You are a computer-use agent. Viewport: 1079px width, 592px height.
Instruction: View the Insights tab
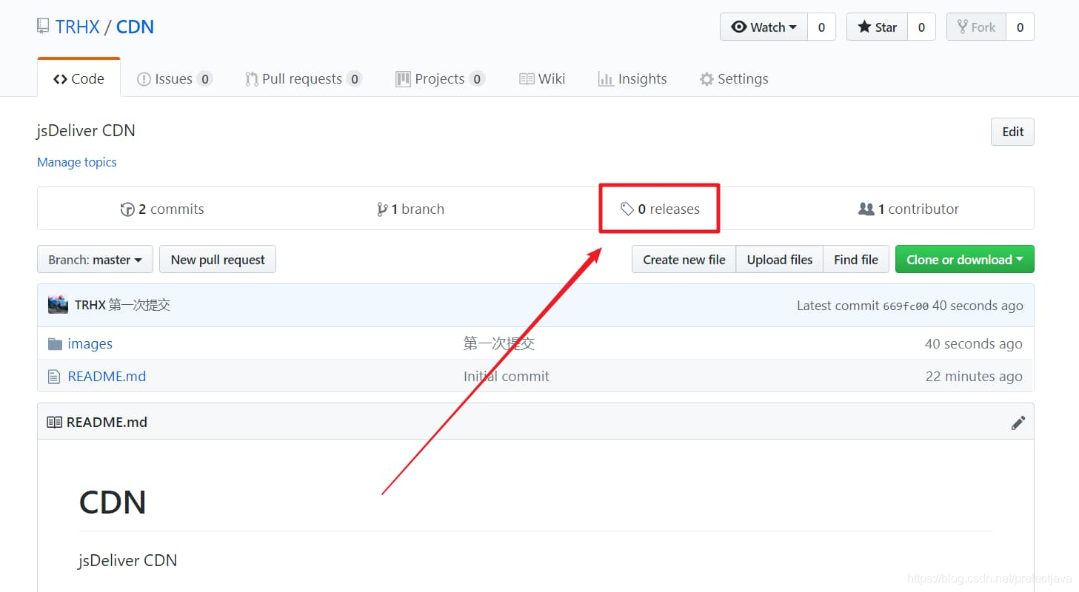click(632, 78)
